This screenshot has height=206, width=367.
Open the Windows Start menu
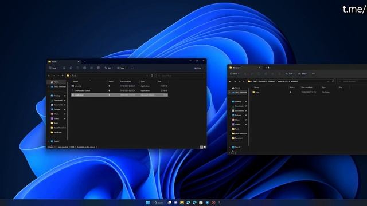[148, 203]
